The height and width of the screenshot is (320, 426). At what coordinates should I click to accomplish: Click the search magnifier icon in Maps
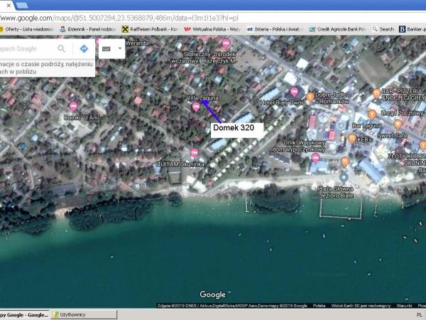tap(62, 48)
